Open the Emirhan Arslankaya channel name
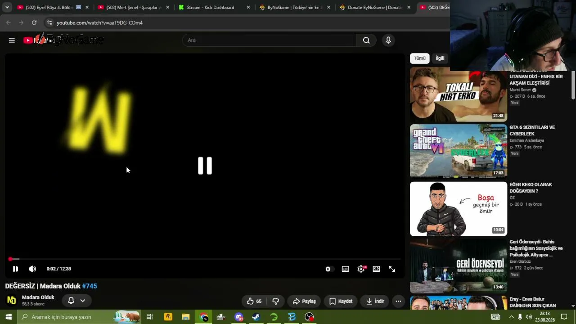 click(526, 140)
